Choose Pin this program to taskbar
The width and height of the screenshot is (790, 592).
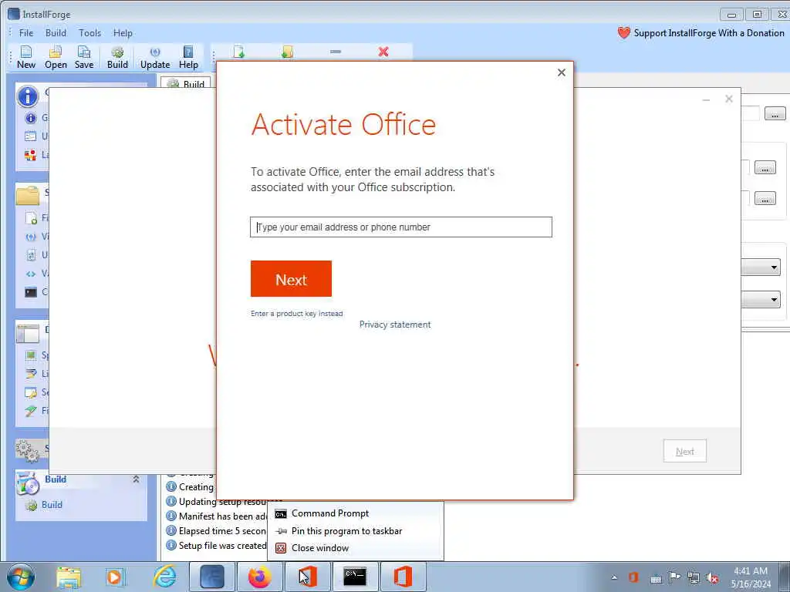point(355,531)
